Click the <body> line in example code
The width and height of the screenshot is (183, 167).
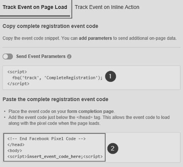pos(15,151)
